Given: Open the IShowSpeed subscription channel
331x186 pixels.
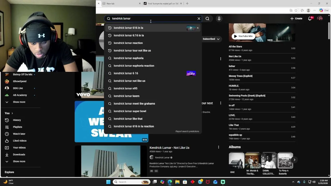Looking at the screenshot, I should [x=20, y=81].
